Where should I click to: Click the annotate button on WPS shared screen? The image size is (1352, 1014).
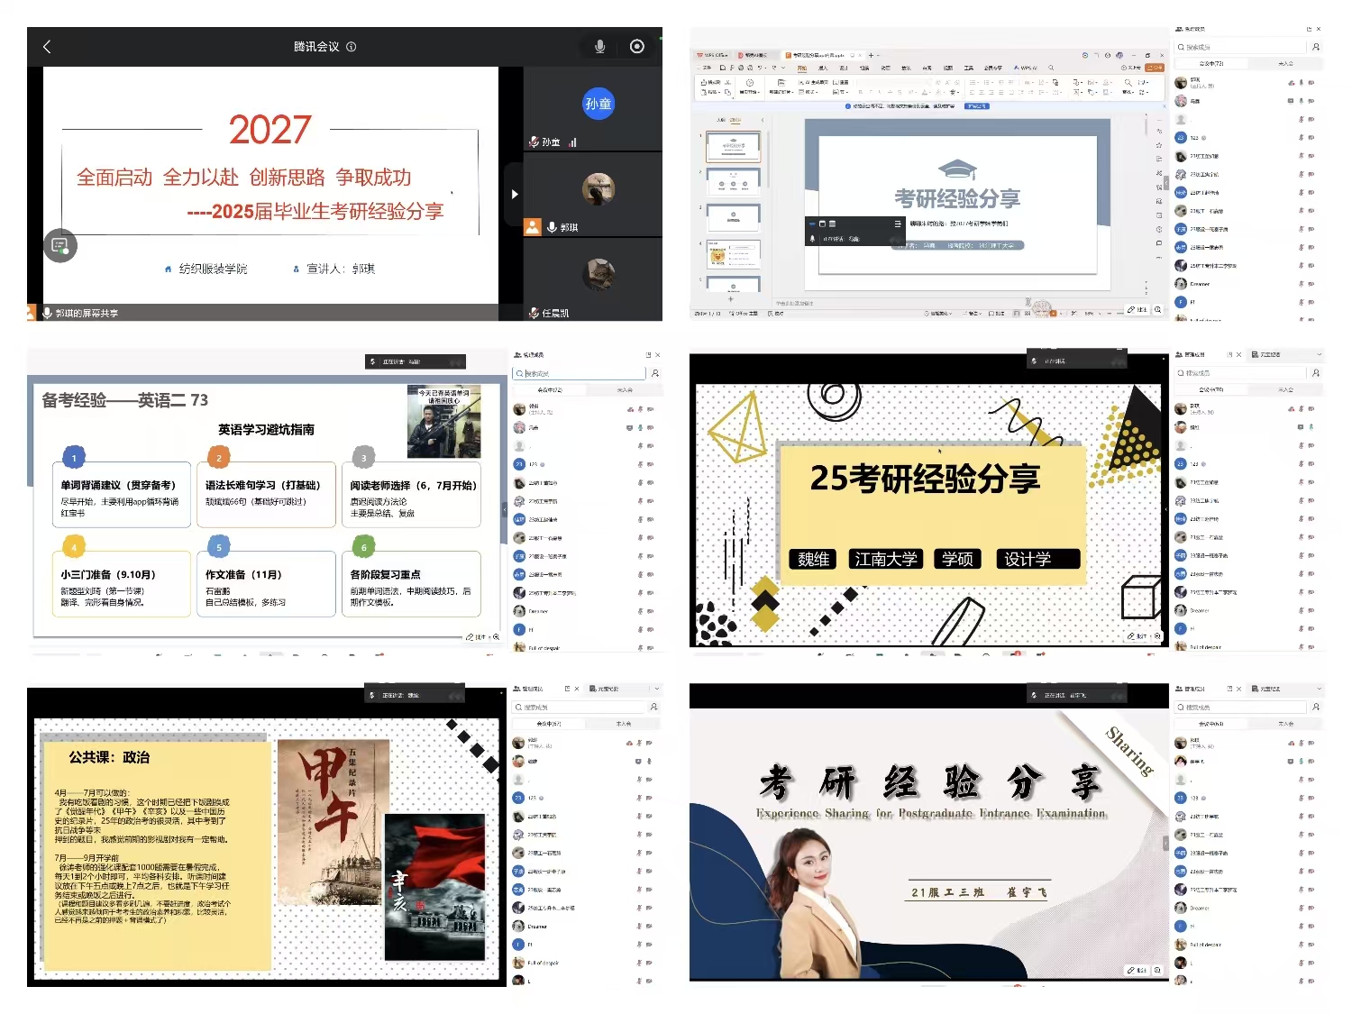coord(1137,309)
